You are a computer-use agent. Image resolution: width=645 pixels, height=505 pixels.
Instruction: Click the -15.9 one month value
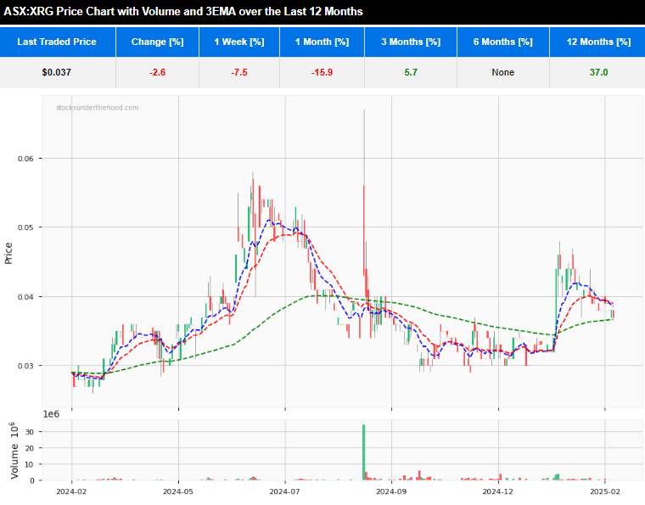(x=322, y=72)
